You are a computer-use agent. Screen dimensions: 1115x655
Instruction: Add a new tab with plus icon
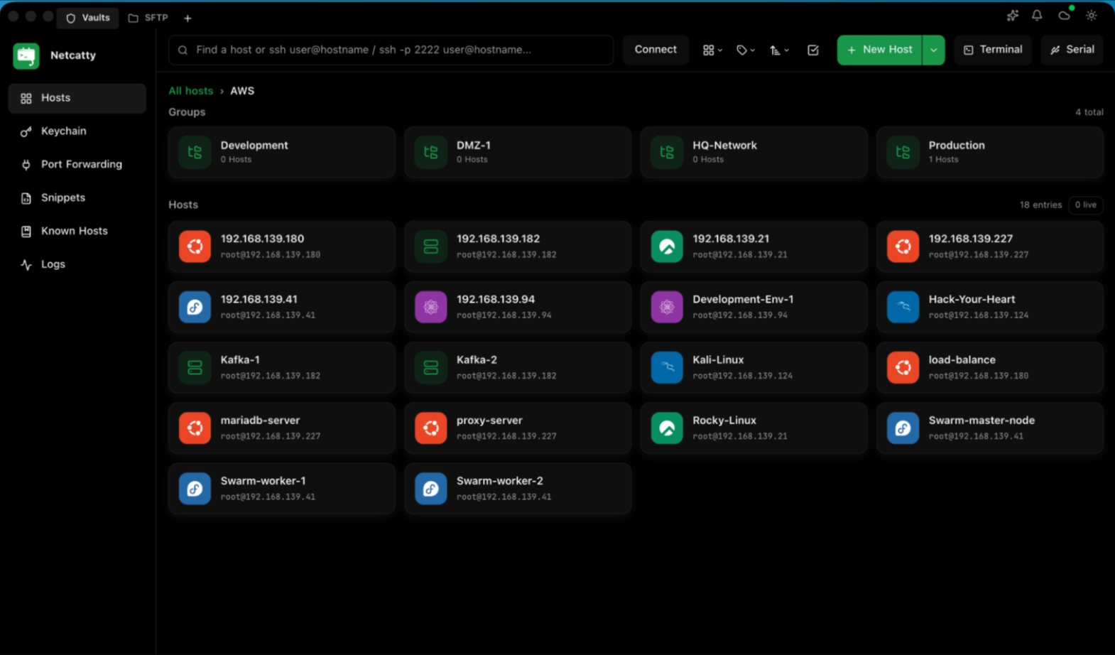coord(187,18)
